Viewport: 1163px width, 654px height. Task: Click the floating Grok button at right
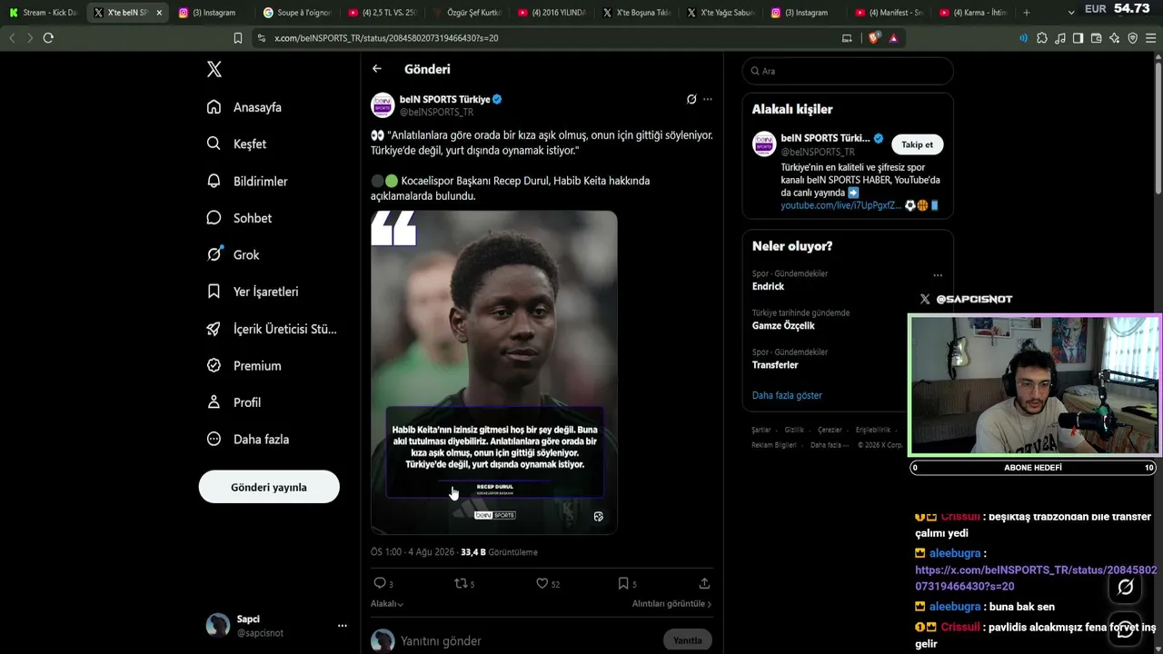[1126, 587]
